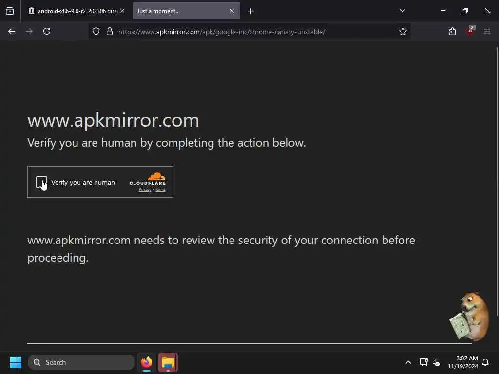View site security padlock information
The width and height of the screenshot is (499, 374).
pos(110,31)
